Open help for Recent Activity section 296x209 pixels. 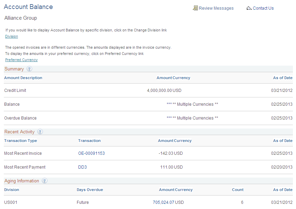click(40, 132)
